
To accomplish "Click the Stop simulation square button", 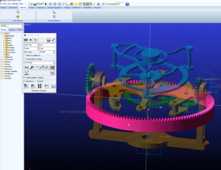I will [x=31, y=40].
